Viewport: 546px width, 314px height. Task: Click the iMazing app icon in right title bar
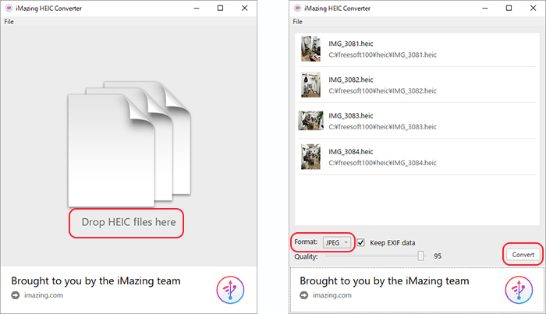tap(297, 8)
